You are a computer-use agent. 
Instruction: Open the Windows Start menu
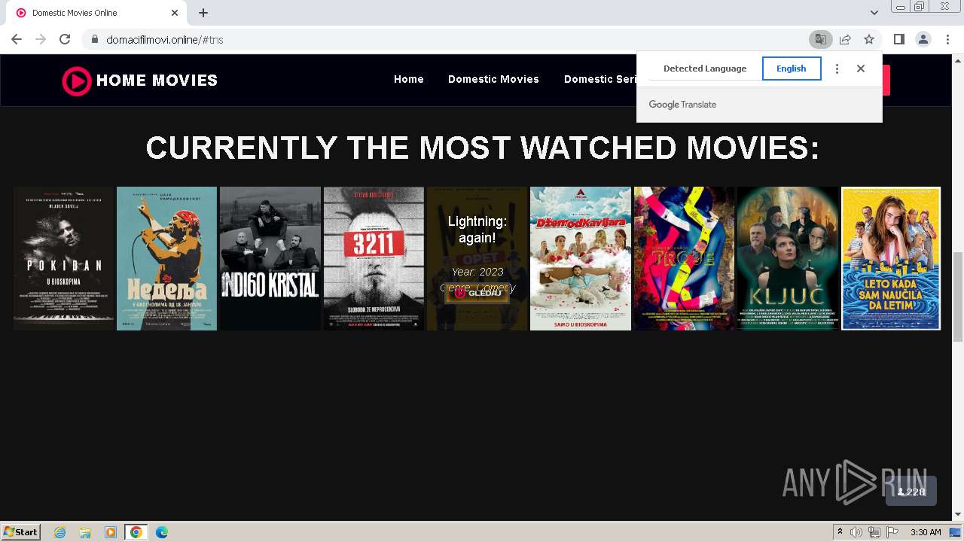click(x=21, y=532)
